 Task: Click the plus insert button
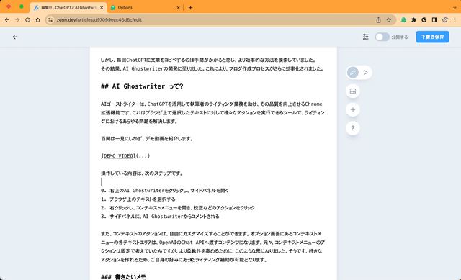[353, 109]
